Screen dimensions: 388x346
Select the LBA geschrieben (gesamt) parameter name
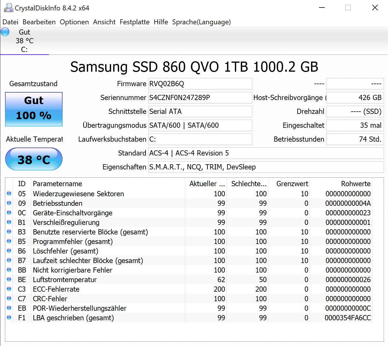[x=73, y=318]
